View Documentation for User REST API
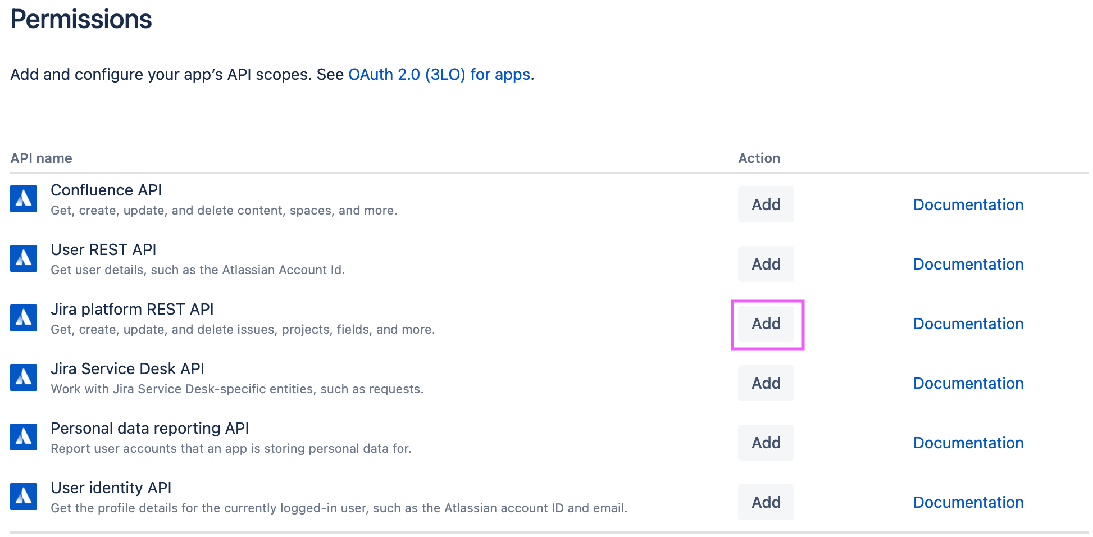 (968, 264)
